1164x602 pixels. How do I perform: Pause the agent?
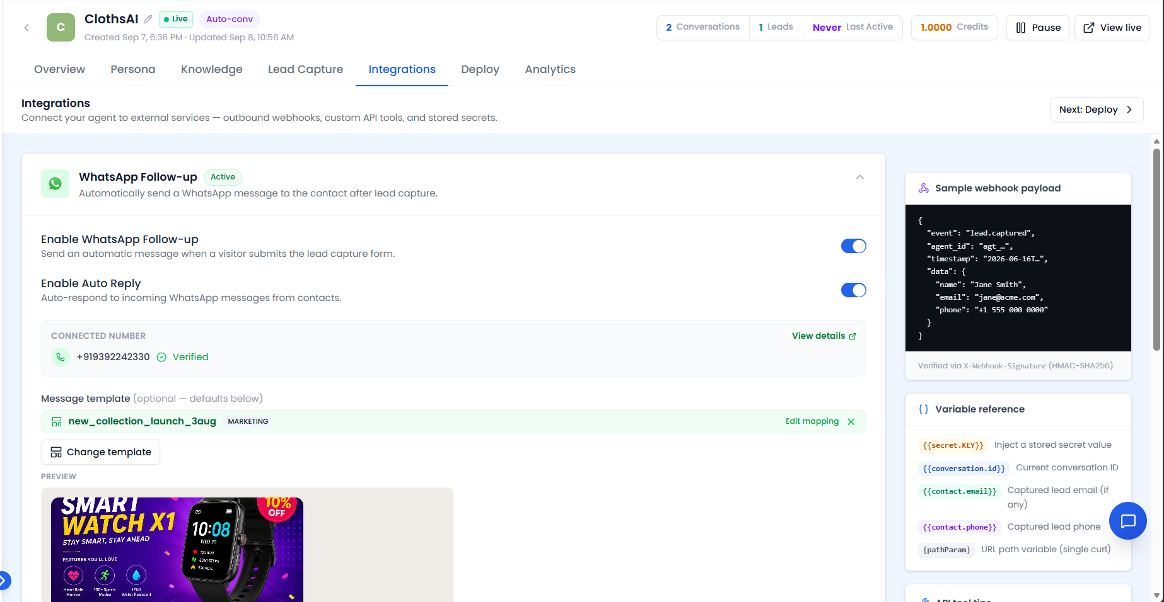click(x=1038, y=28)
